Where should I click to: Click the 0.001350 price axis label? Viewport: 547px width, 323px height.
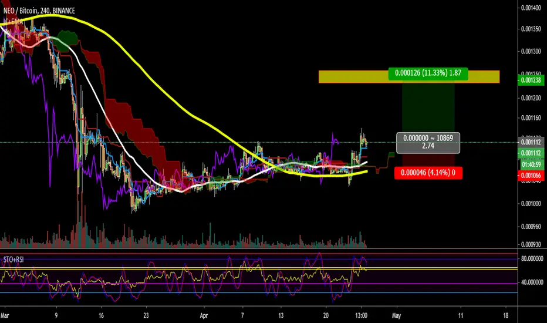(x=531, y=29)
